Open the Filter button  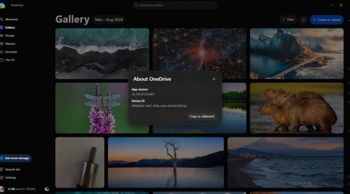click(x=288, y=20)
